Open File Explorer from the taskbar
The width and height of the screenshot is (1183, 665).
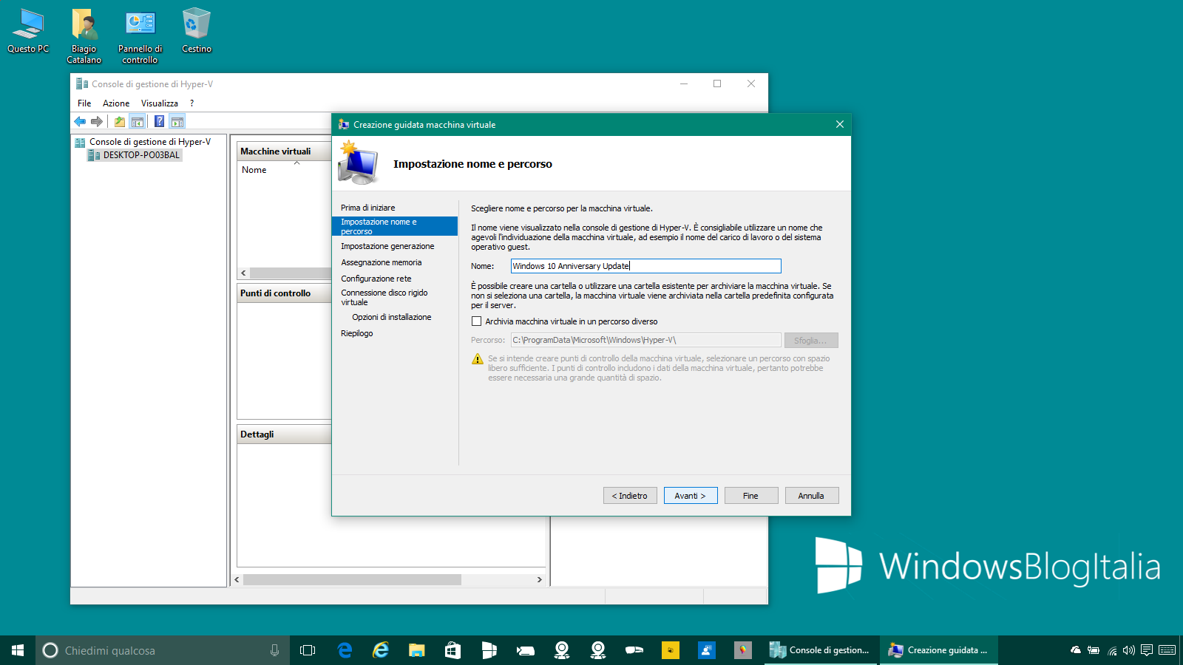pos(417,650)
